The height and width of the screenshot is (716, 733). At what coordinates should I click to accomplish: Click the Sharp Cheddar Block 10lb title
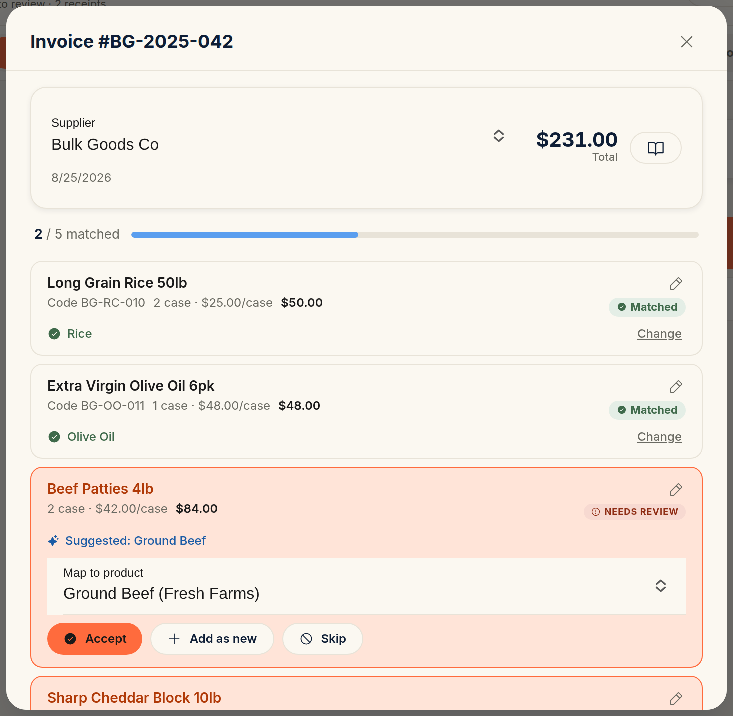tap(134, 698)
